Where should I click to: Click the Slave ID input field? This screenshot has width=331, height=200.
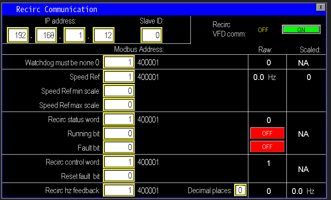[152, 35]
